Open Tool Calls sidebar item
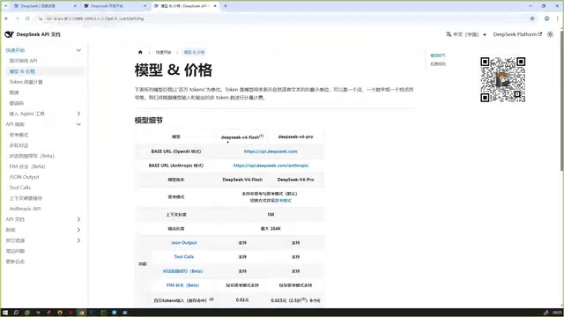The image size is (564, 317). pyautogui.click(x=20, y=188)
